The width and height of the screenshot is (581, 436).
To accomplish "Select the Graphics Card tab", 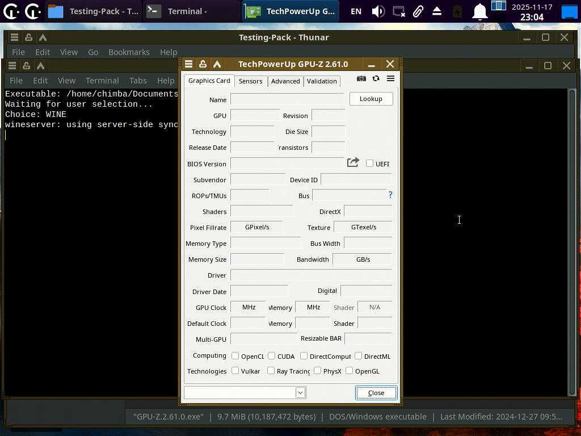I will point(209,81).
